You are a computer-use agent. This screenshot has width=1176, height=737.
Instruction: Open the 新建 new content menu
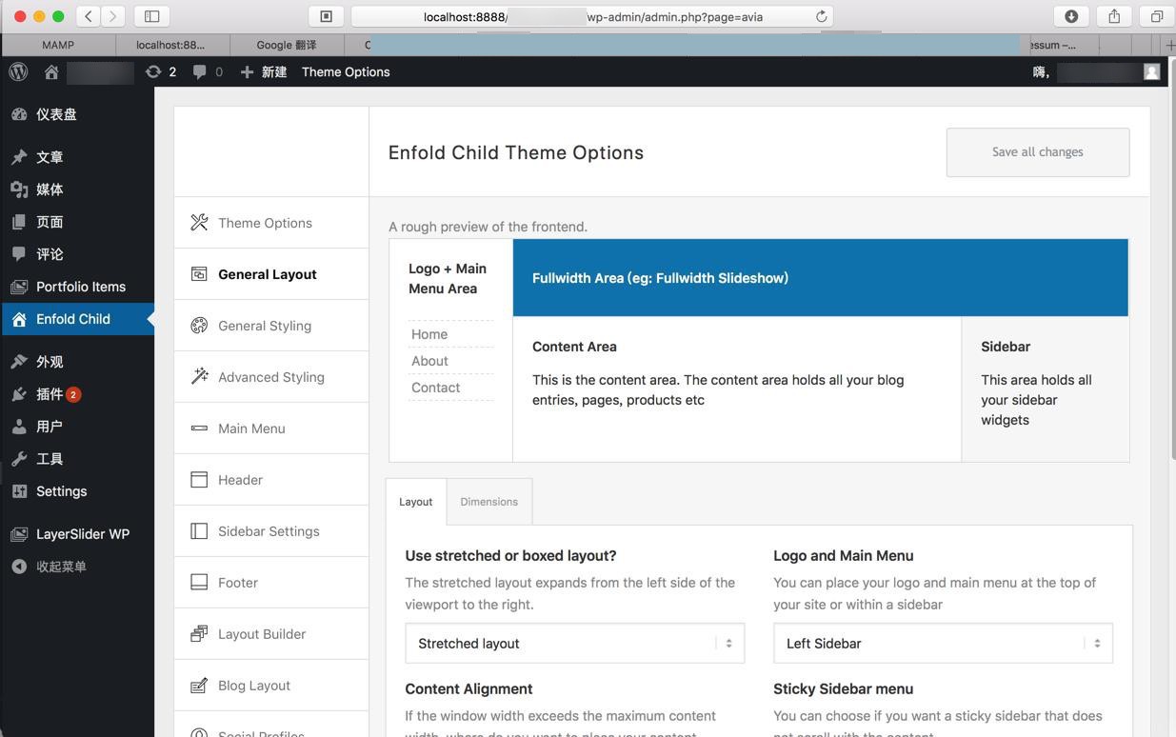264,72
